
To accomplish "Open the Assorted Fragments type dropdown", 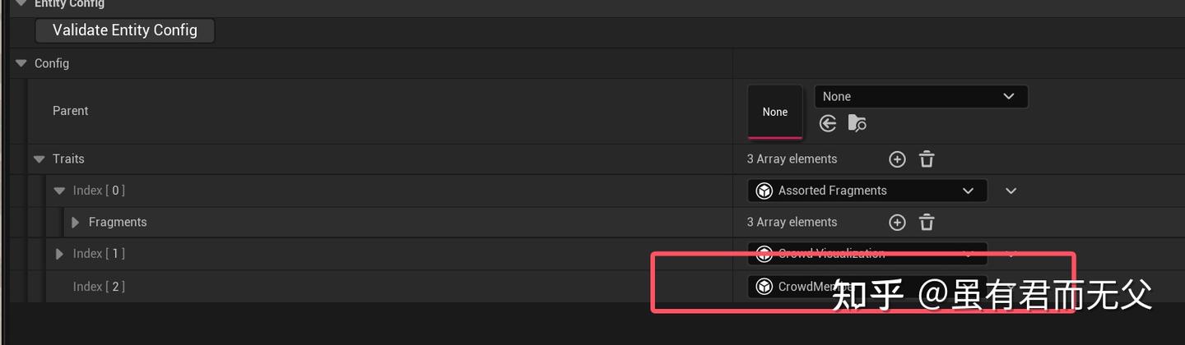I will tap(867, 191).
